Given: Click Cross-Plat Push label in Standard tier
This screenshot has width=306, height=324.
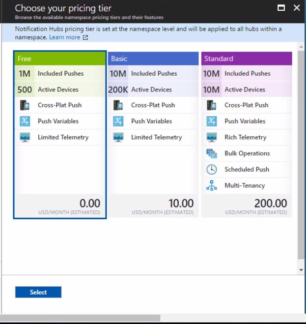Looking at the screenshot, I should coord(247,105).
